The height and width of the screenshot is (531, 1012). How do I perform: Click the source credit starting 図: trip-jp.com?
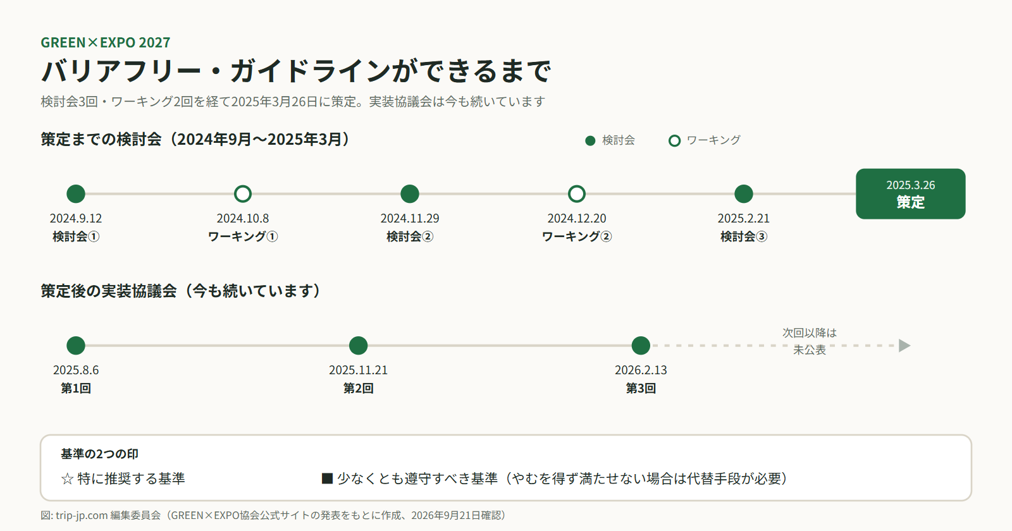coord(274,515)
